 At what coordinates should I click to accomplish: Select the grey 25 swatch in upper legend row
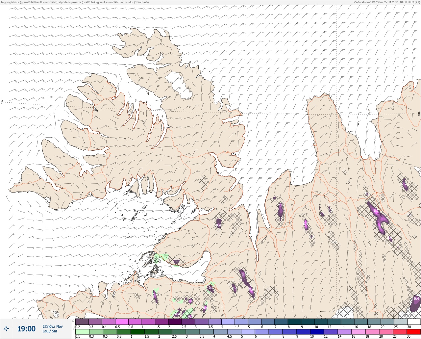click(x=401, y=322)
